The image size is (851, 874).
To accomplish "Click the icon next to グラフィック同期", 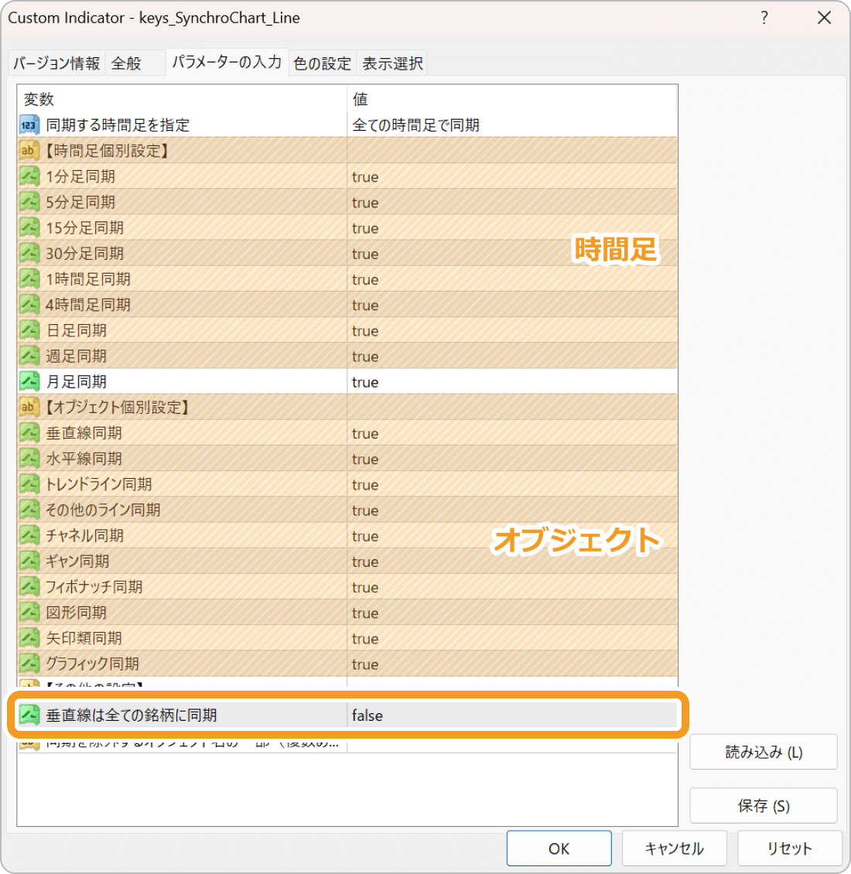I will [29, 664].
